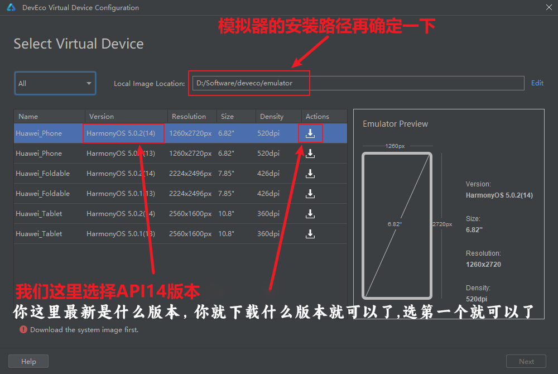Sort table by Version column header
The image size is (558, 374).
point(126,116)
